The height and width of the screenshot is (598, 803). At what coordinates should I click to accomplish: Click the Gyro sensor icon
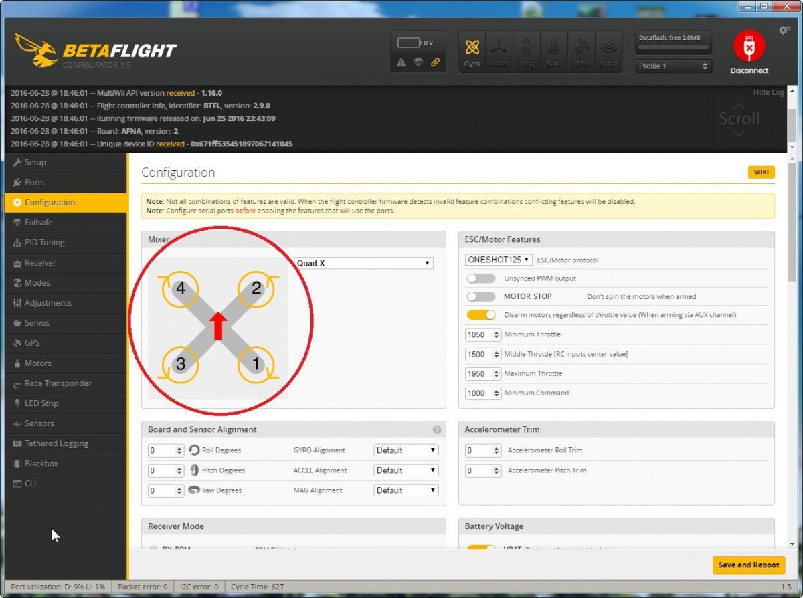tap(472, 52)
